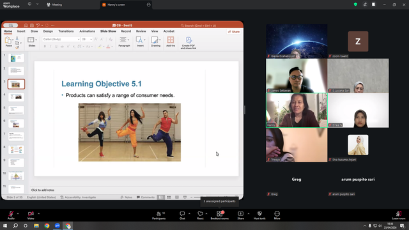This screenshot has height=230, width=409.
Task: Open the Chat panel
Action: point(182,215)
